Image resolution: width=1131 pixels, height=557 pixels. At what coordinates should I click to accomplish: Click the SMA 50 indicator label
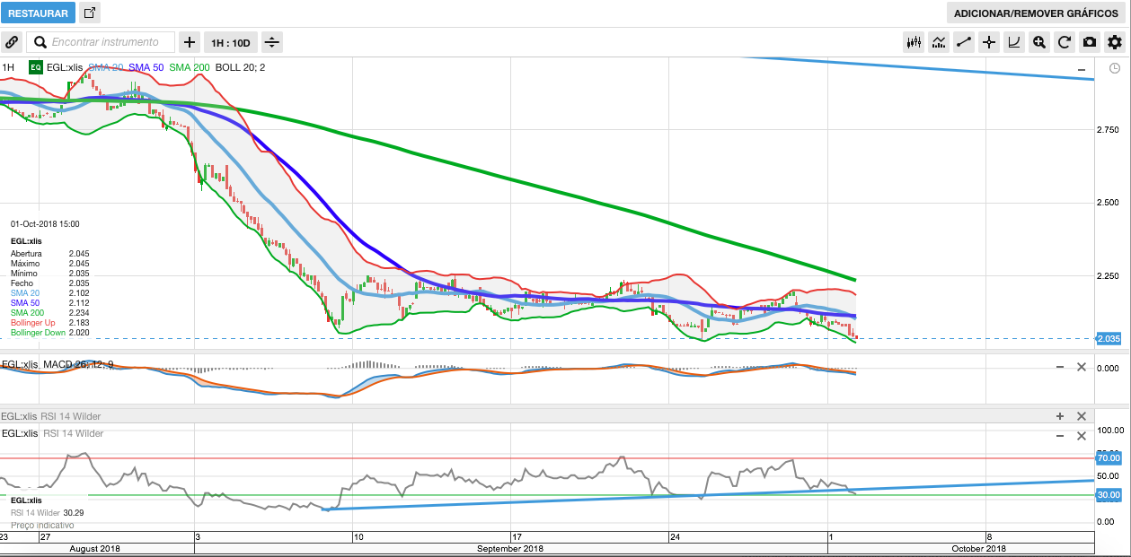(146, 67)
